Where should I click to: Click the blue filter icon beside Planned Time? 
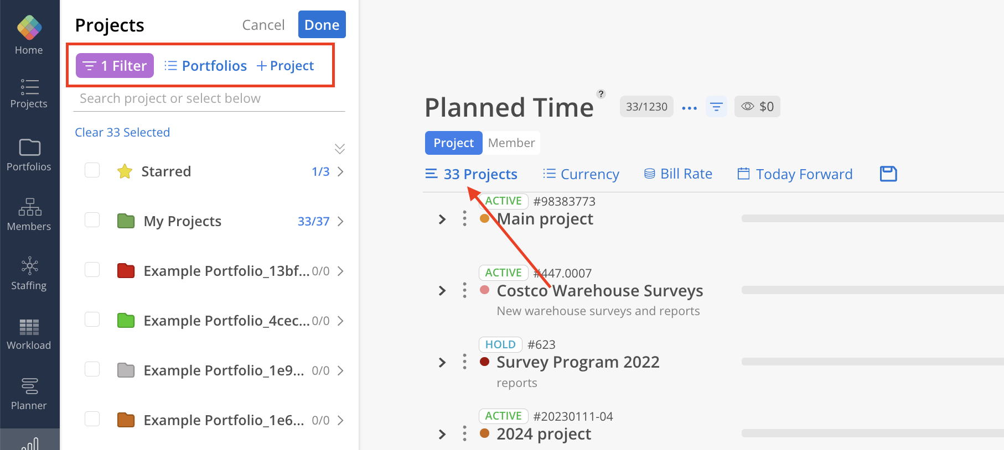coord(716,107)
